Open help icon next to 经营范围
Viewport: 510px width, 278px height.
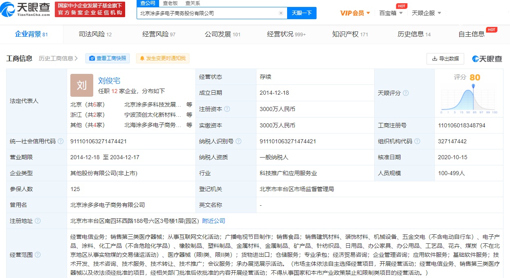pyautogui.click(x=38, y=255)
